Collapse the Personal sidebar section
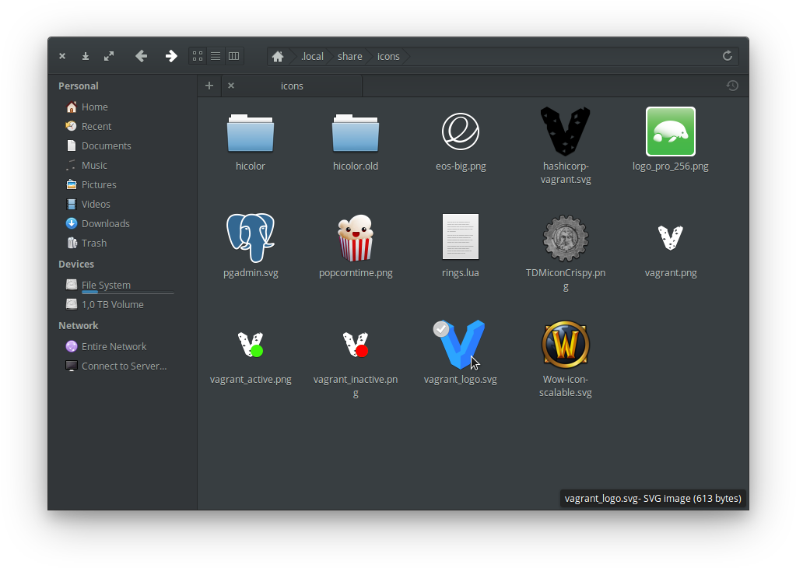This screenshot has width=796, height=568. click(78, 86)
